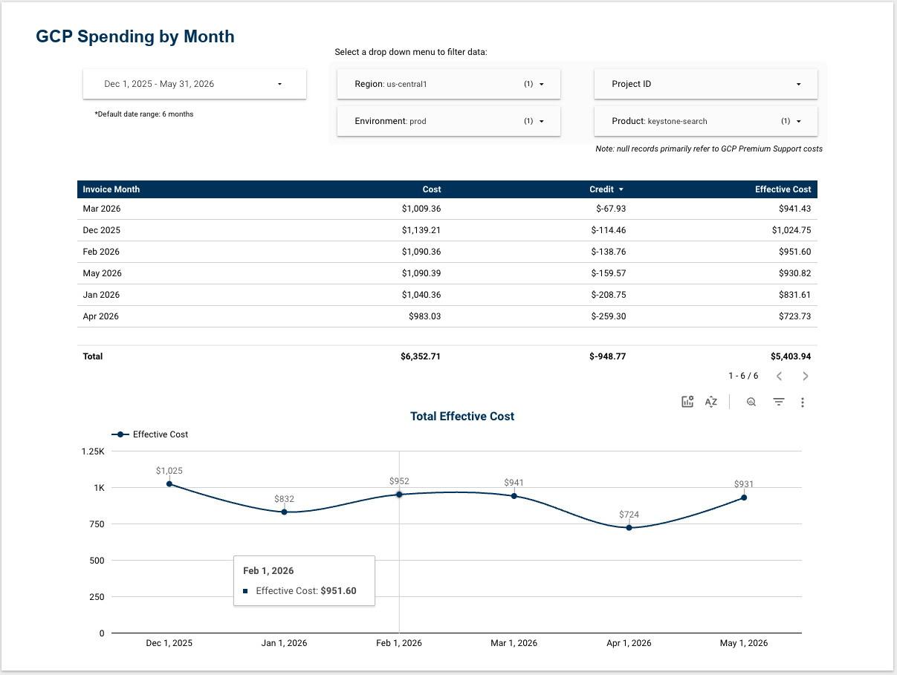Click the credit value $-259.30
This screenshot has height=675, width=897.
pos(609,316)
